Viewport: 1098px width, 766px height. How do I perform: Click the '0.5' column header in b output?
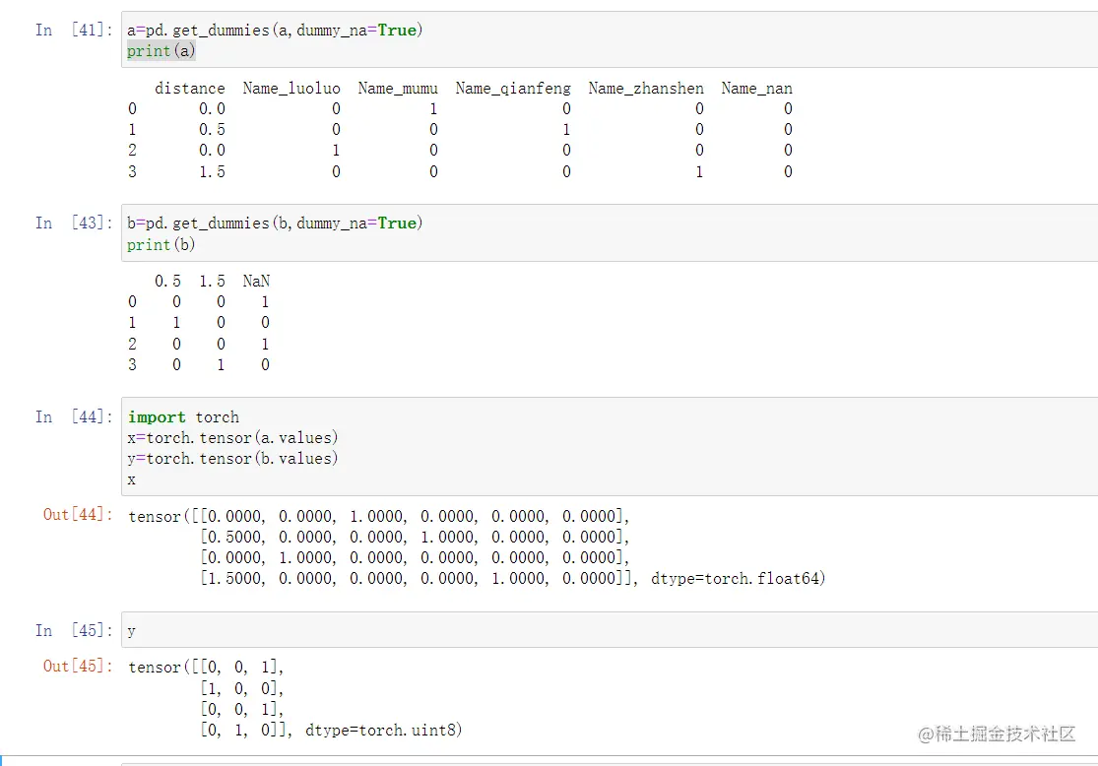coord(168,281)
